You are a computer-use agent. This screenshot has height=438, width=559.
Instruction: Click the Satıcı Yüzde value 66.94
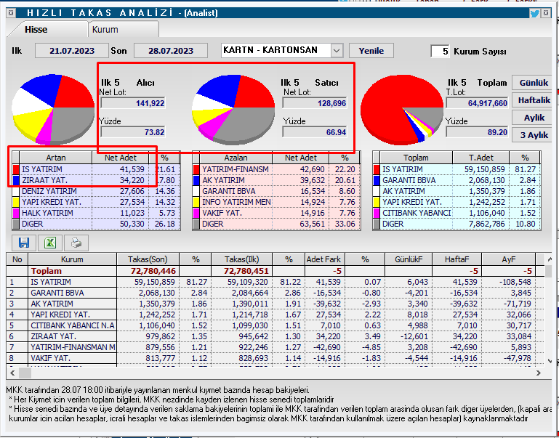pyautogui.click(x=315, y=132)
